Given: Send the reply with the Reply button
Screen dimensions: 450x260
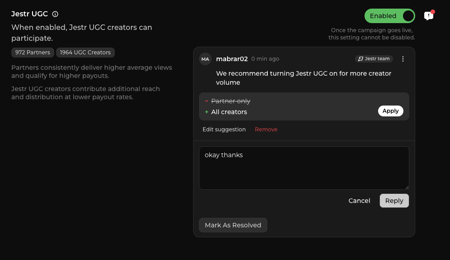Looking at the screenshot, I should click(x=394, y=201).
